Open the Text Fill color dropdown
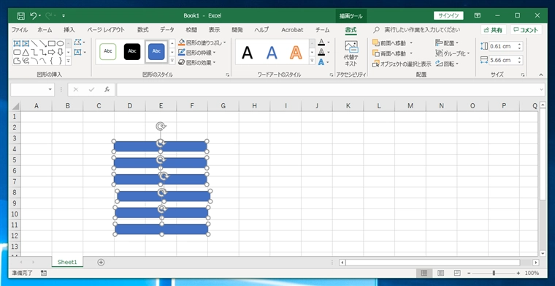This screenshot has height=286, width=555. (329, 42)
